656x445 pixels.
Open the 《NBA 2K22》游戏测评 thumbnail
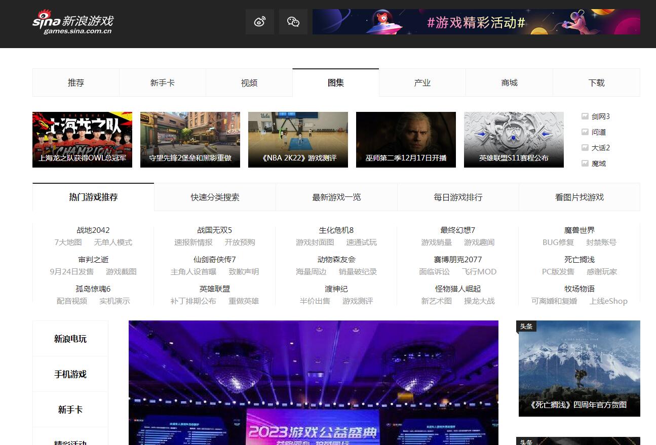tap(298, 140)
